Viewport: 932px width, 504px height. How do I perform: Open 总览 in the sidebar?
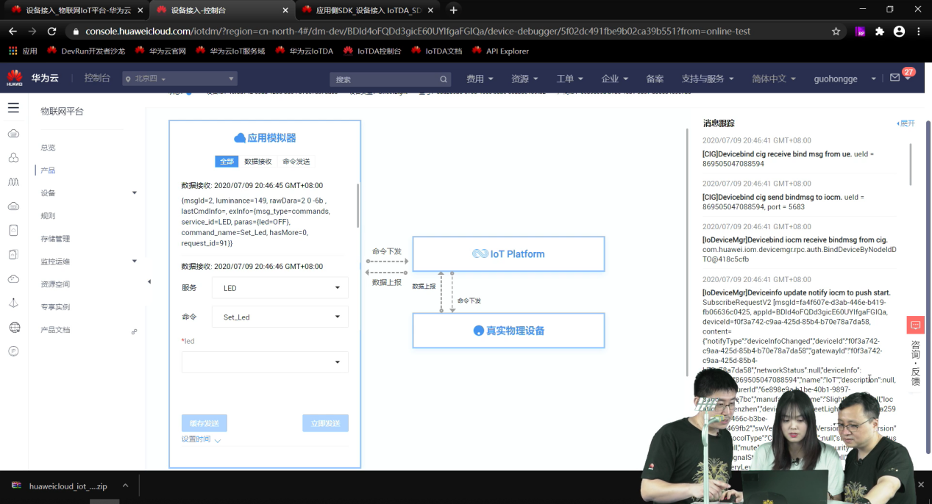(48, 148)
